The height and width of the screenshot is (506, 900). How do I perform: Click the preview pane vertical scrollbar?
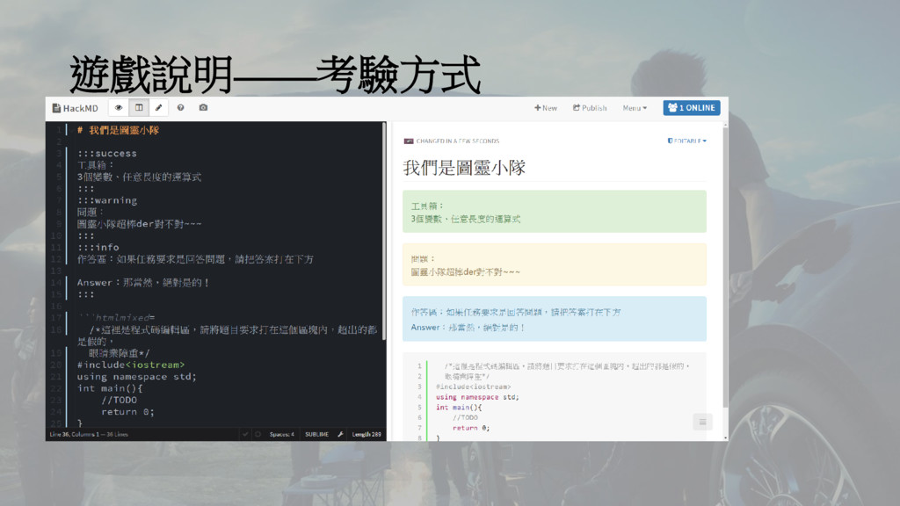click(725, 267)
